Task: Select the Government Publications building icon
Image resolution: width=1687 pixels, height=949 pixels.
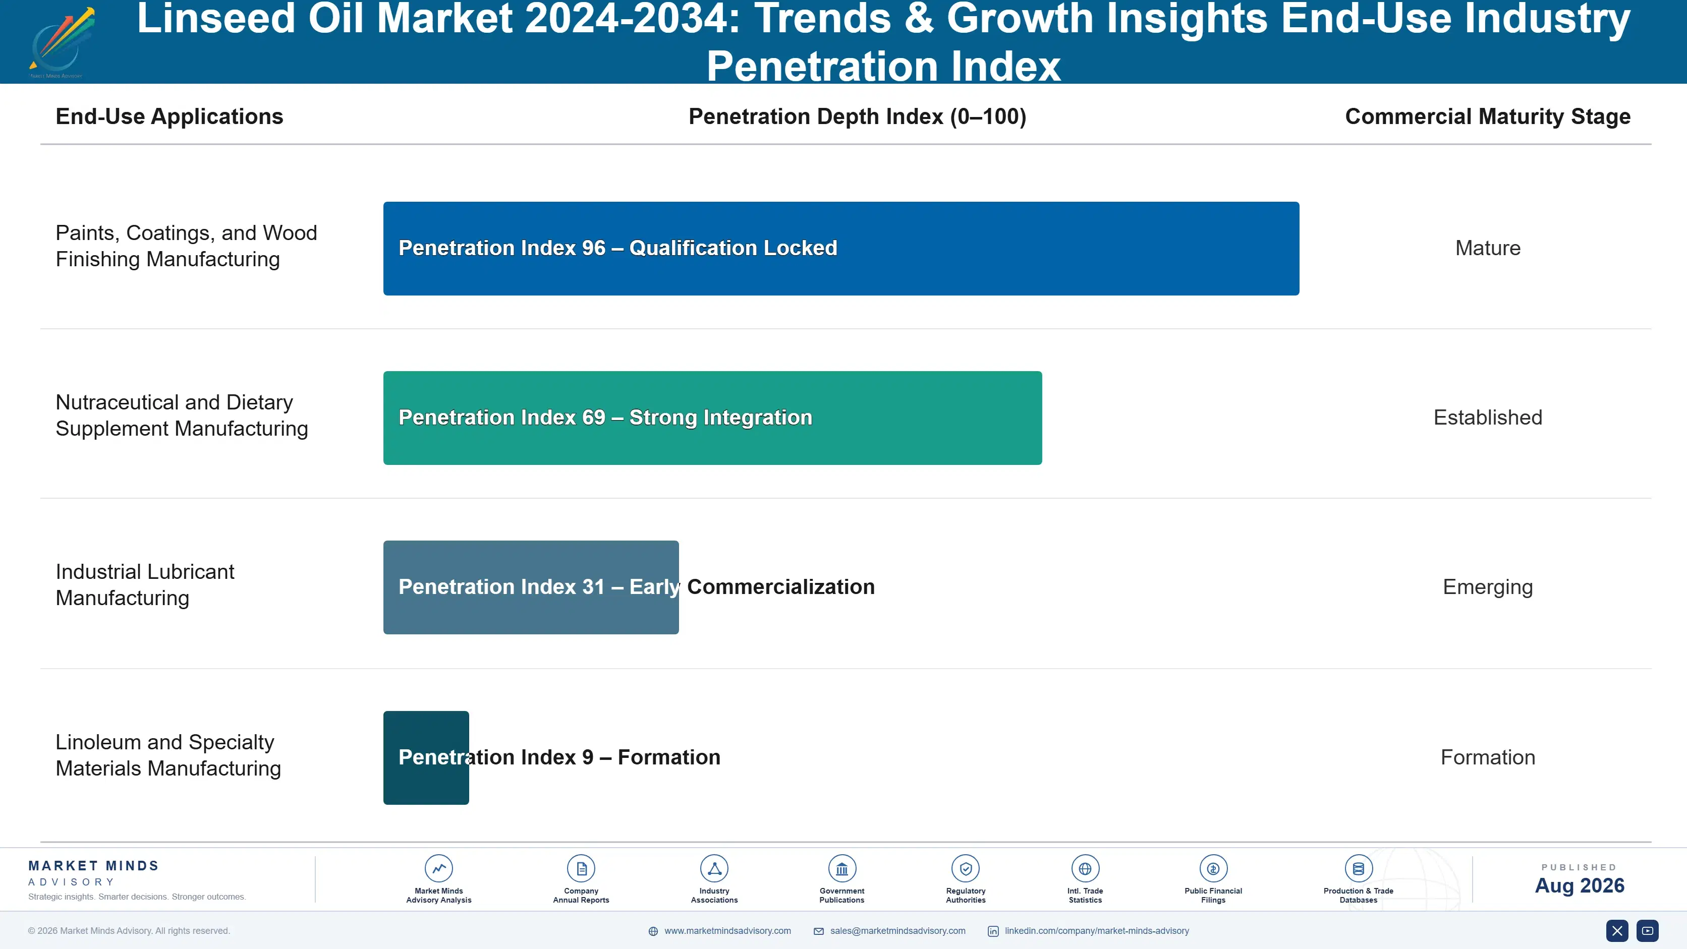Action: point(841,868)
